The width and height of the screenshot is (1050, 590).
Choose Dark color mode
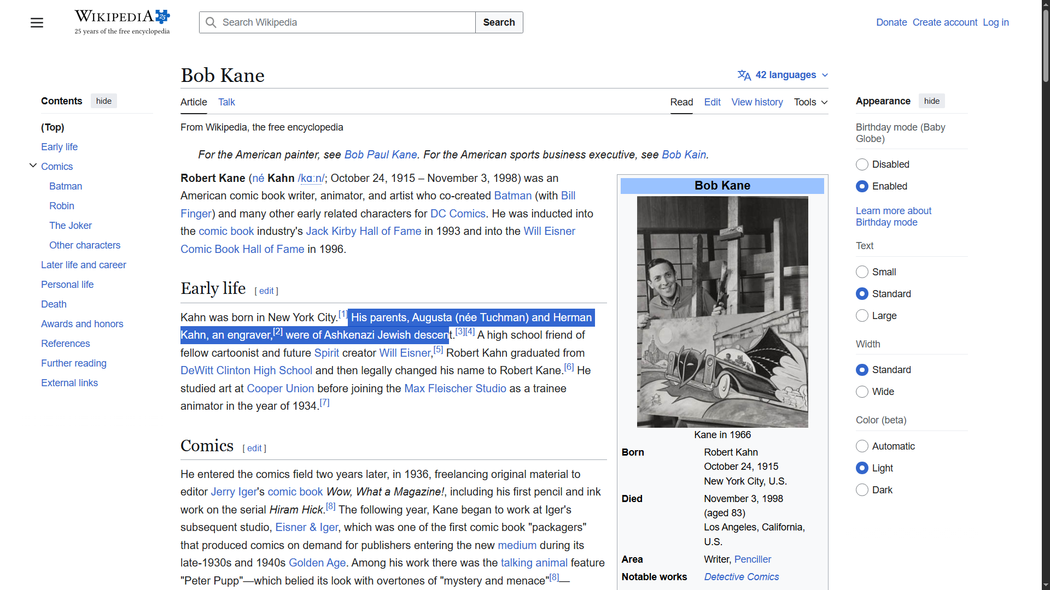click(x=862, y=490)
